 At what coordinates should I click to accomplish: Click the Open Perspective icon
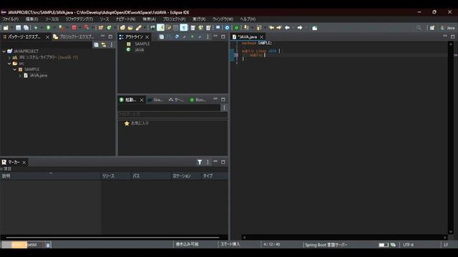point(432,28)
